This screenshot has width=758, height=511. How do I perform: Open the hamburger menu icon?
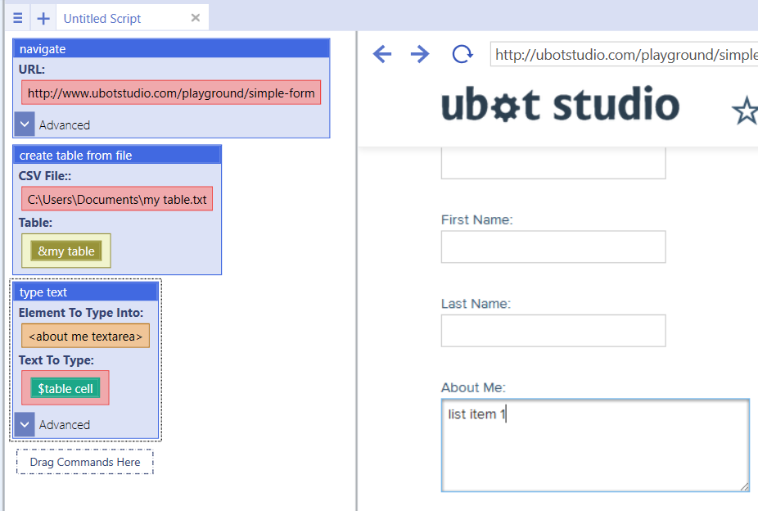(18, 18)
